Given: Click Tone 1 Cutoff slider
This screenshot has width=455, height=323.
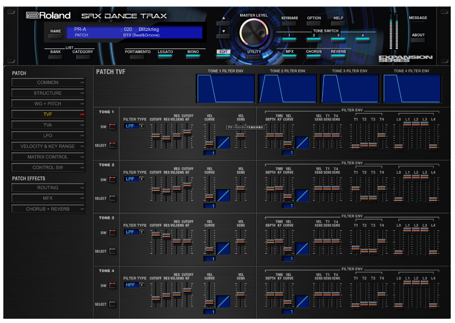Looking at the screenshot, I should click(156, 136).
